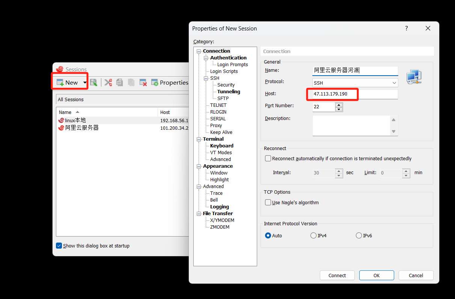The image size is (455, 299).
Task: Select the linux本地 session row
Action: point(122,120)
